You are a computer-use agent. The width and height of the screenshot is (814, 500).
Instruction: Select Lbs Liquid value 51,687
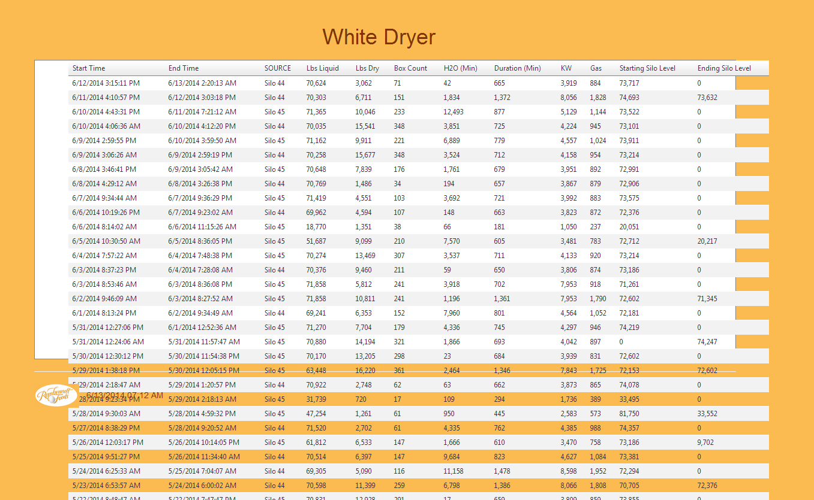[316, 241]
